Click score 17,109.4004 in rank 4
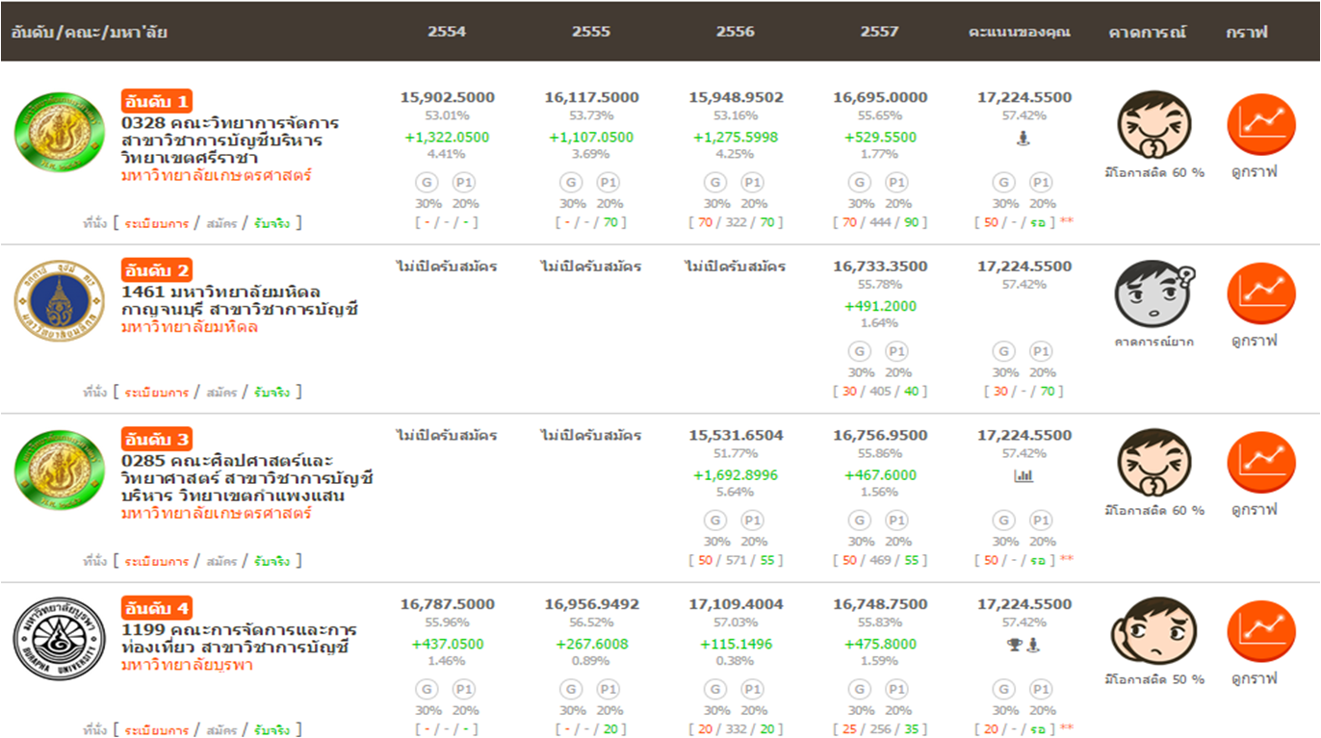1321x738 pixels. [x=736, y=604]
